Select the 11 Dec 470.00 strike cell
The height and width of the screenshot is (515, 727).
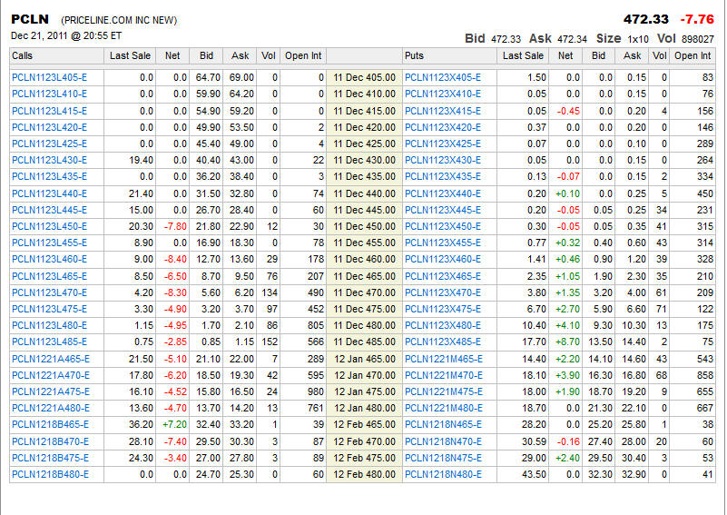coord(363,292)
